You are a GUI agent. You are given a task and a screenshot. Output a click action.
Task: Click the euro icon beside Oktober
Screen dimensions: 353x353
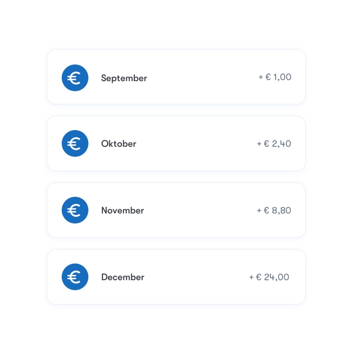coord(75,143)
